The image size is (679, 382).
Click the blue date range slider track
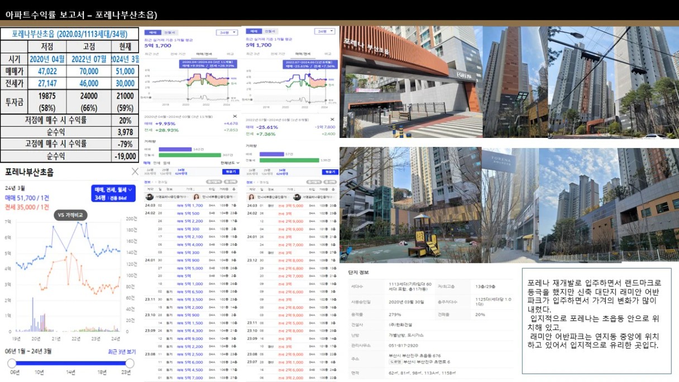[70, 363]
